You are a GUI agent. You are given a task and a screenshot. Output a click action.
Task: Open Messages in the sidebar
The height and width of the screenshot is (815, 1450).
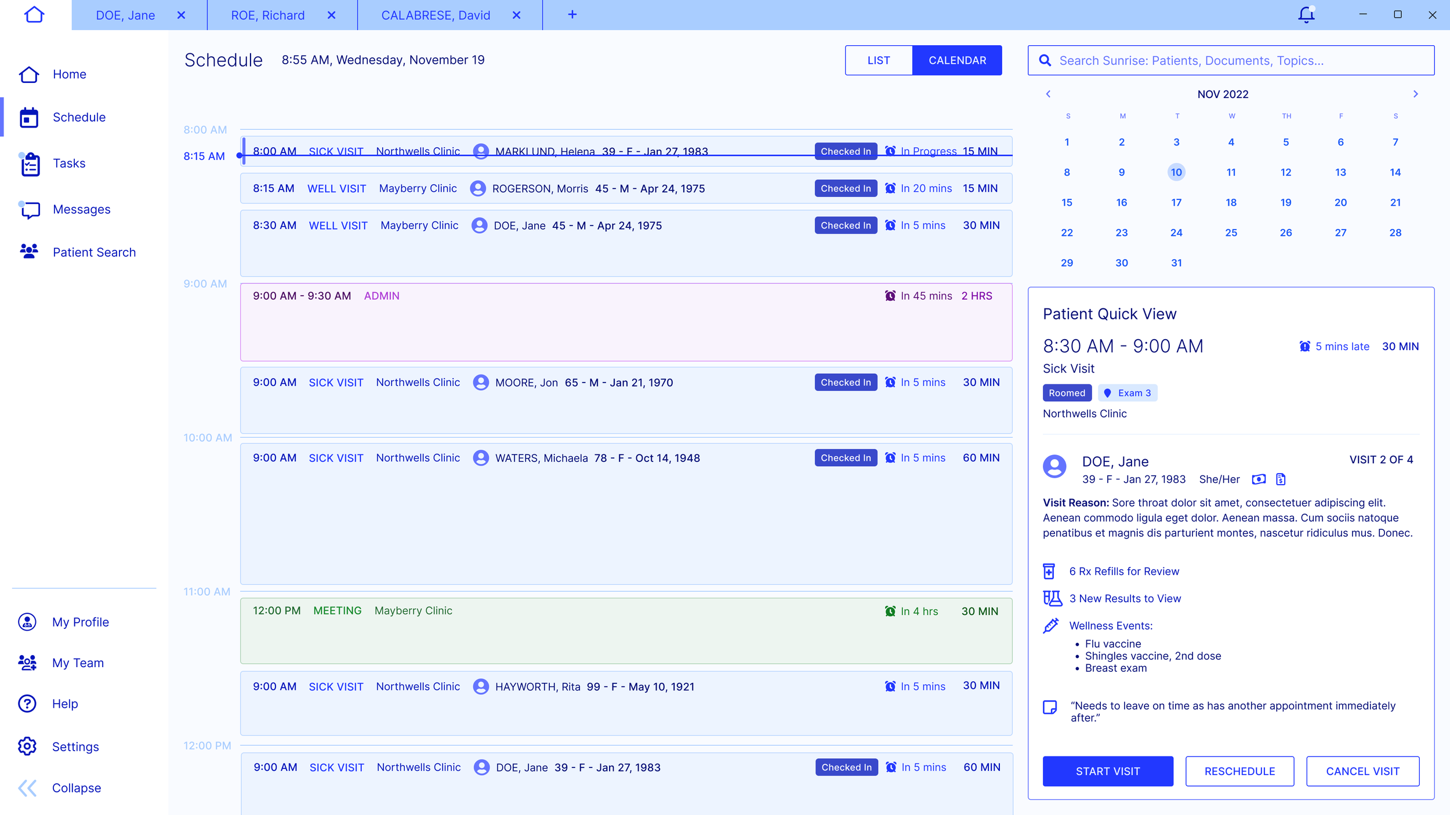(x=81, y=209)
